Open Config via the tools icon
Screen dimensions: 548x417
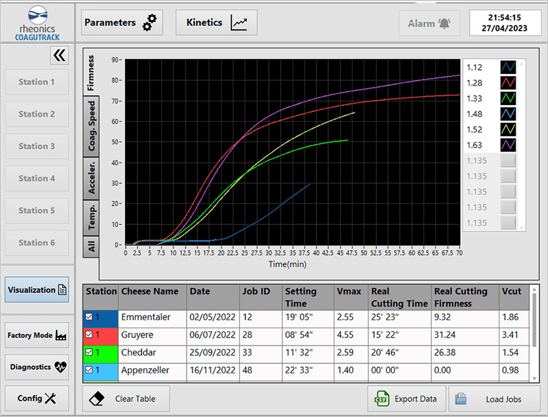(x=50, y=399)
